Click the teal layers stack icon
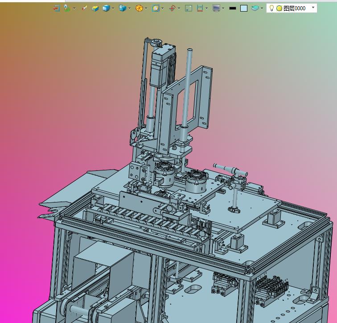The image size is (337, 323). (x=255, y=8)
